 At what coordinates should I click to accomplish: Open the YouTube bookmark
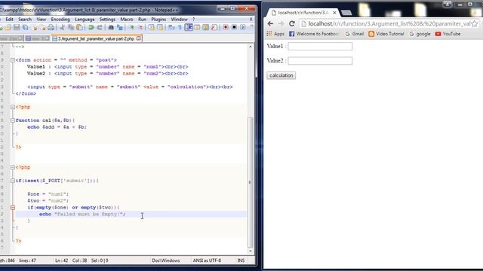(x=448, y=34)
